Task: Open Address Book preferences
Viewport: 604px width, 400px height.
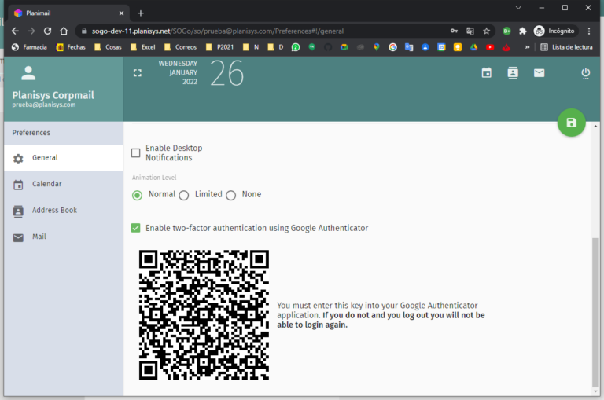Action: tap(54, 211)
